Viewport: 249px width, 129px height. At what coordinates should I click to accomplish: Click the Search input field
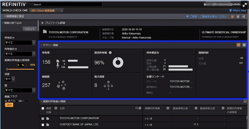tap(67, 4)
